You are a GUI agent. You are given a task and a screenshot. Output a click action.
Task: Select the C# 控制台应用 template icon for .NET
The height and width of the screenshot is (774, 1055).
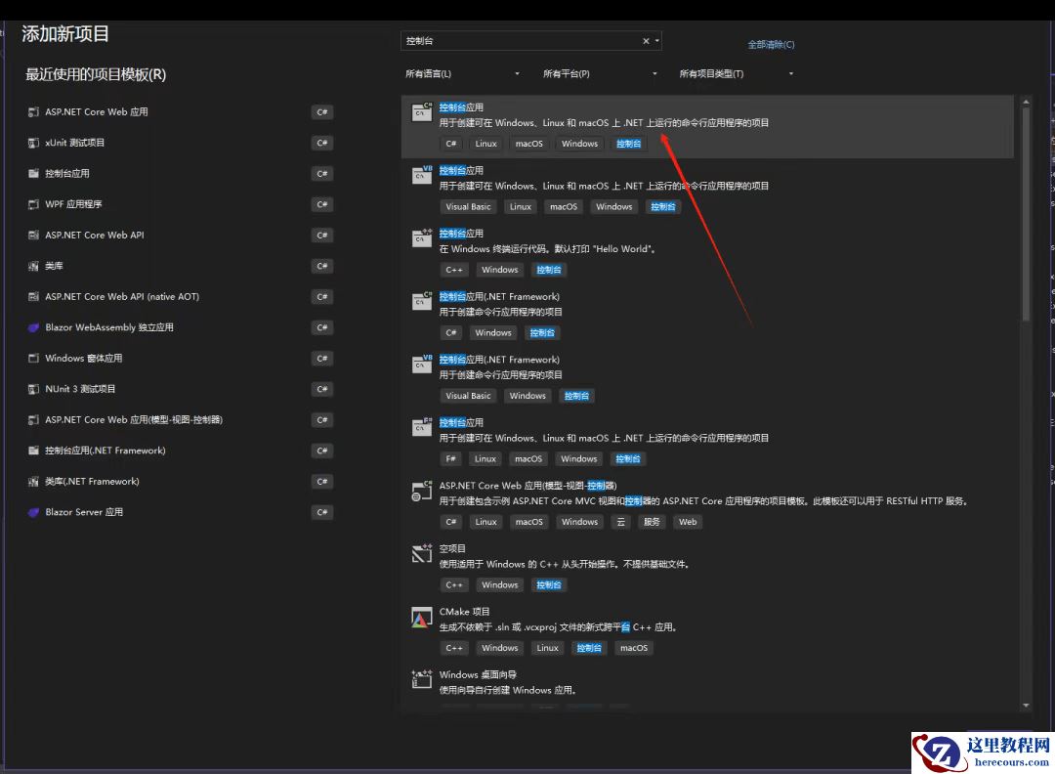coord(422,110)
